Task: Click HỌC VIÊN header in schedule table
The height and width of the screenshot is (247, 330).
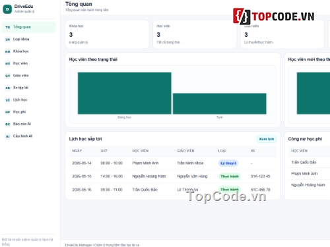Action: (141, 151)
